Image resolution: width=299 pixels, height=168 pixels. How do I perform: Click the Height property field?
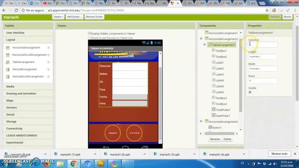(x=263, y=56)
